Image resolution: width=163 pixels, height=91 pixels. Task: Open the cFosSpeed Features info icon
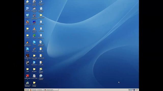(x=41, y=76)
